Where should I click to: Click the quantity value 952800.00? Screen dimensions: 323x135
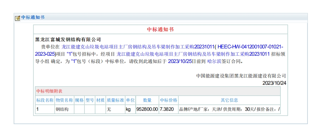click(147, 109)
